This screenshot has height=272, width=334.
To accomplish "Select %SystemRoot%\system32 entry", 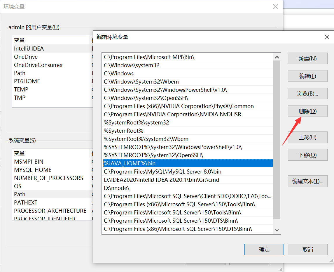I will click(x=188, y=122).
